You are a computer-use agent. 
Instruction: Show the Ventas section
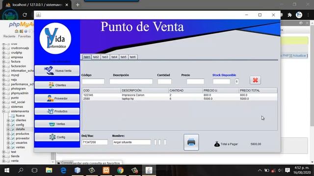(57, 124)
